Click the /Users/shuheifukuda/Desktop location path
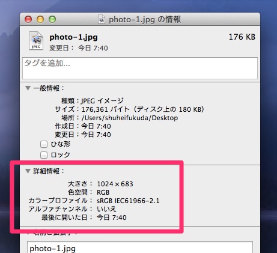The width and height of the screenshot is (277, 253). click(130, 118)
